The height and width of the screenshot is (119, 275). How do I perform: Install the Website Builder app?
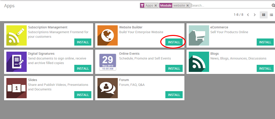pos(174,42)
